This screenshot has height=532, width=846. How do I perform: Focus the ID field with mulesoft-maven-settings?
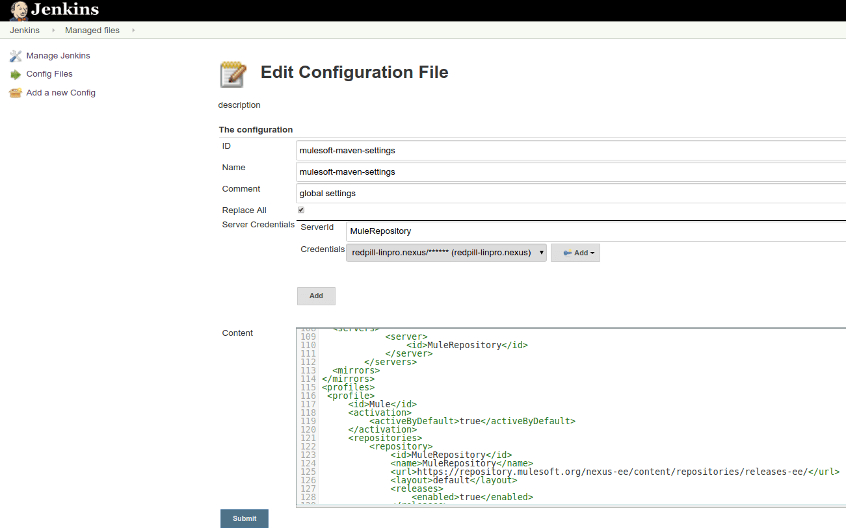(571, 150)
